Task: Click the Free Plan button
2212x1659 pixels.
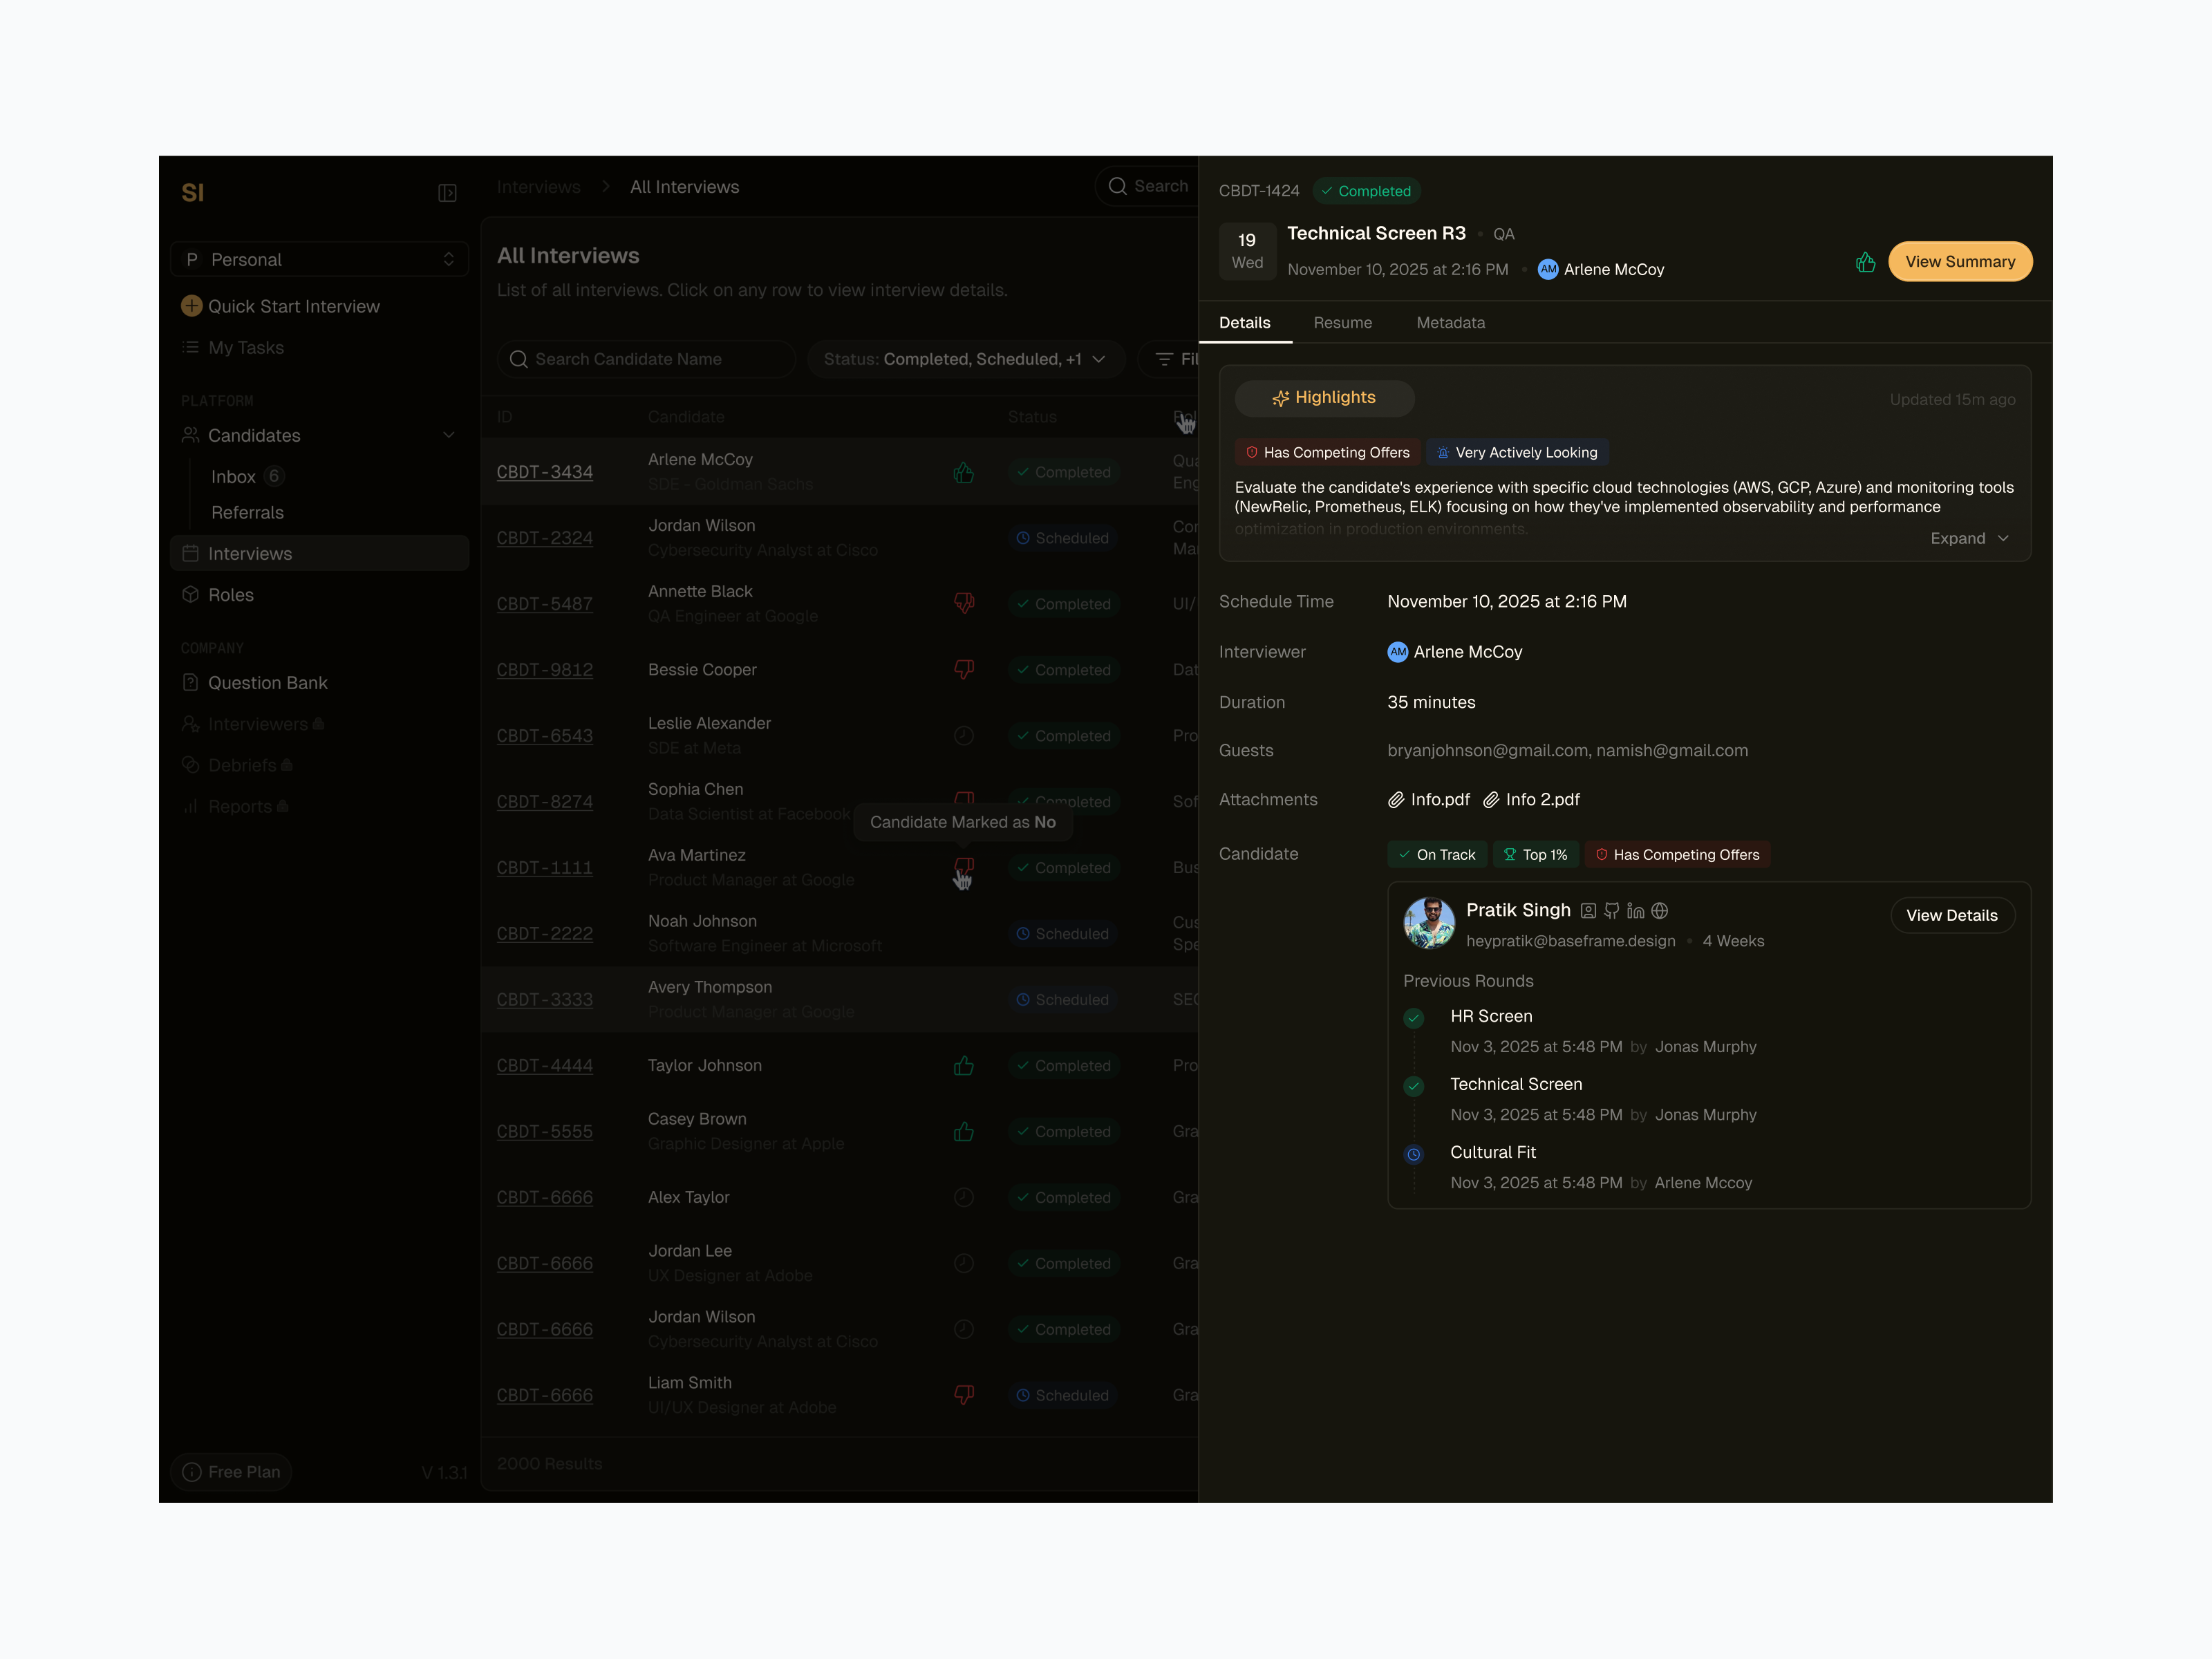Action: tap(232, 1472)
